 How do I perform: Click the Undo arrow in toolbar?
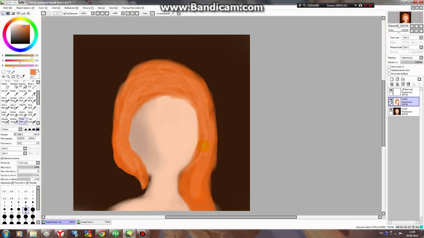pyautogui.click(x=43, y=13)
